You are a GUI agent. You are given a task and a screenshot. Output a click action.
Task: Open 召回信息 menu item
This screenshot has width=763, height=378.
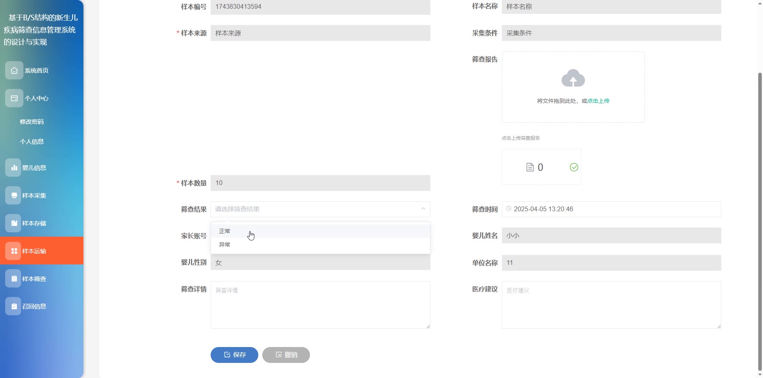[x=42, y=306]
